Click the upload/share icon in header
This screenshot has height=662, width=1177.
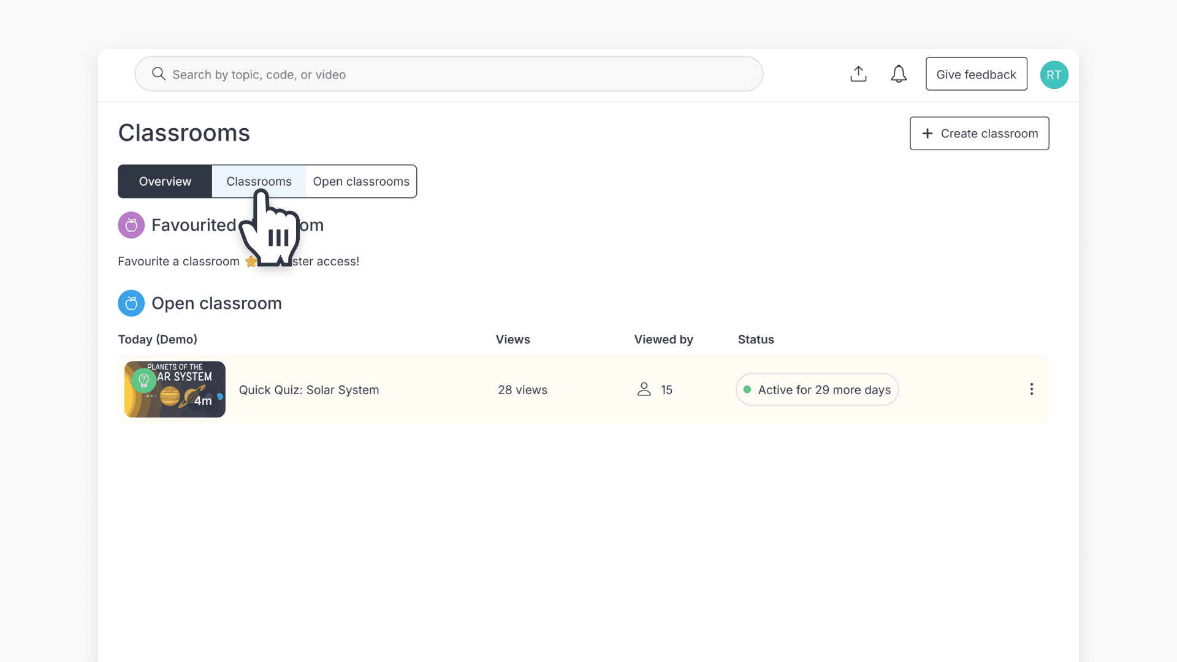(x=858, y=74)
